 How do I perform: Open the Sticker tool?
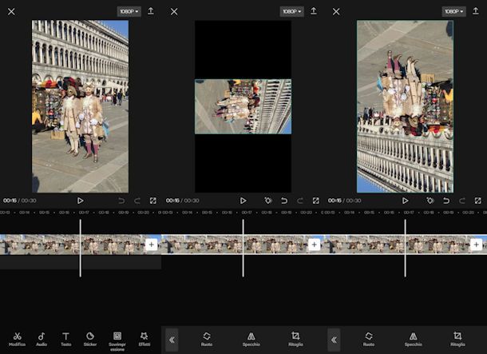click(x=90, y=339)
